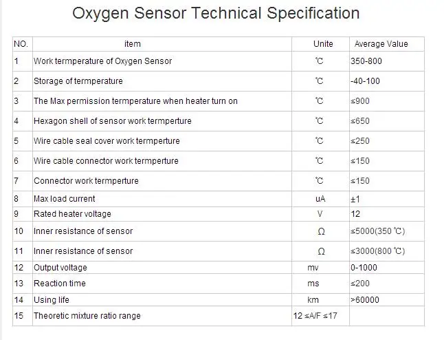Viewport: 444px width, 340px height.
Task: Select Rated heater voltage item text
Action: click(72, 214)
